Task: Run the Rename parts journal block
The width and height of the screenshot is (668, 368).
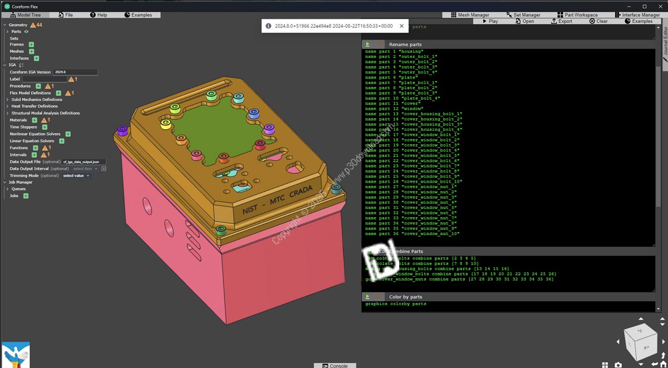Action: [367, 44]
